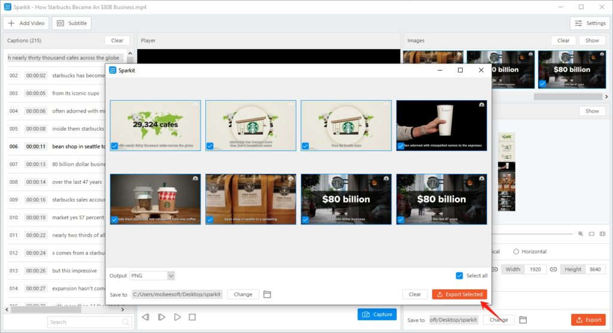Click captions horizontal scroll right arrow

pos(123,310)
